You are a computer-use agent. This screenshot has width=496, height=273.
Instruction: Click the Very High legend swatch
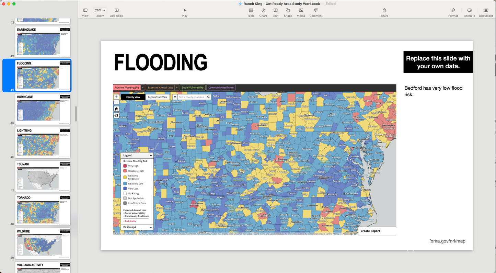[125, 166]
